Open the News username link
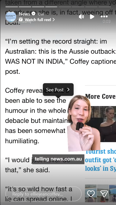Screen dimensions: 116x205 [24, 14]
